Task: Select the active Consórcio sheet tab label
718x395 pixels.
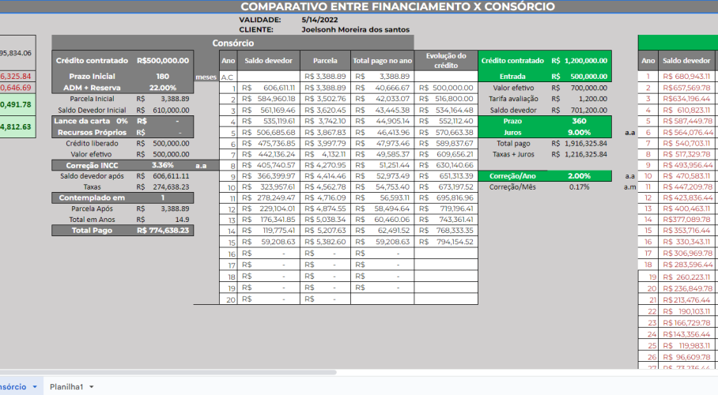Action: 12,386
